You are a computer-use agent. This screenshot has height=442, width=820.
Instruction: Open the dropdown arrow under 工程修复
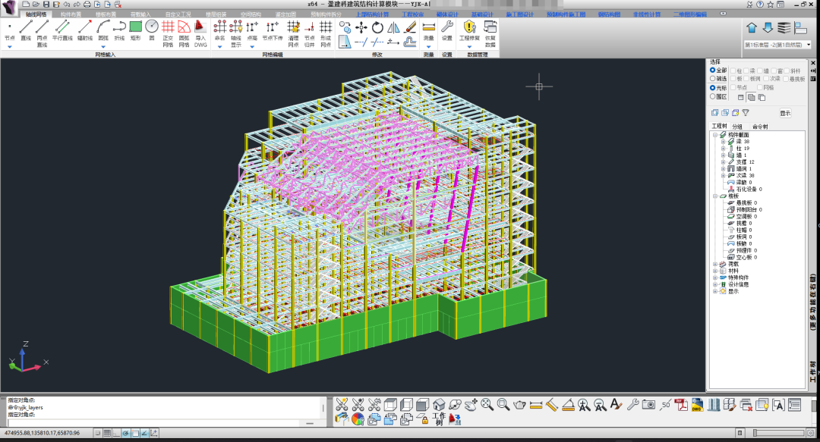(x=469, y=46)
